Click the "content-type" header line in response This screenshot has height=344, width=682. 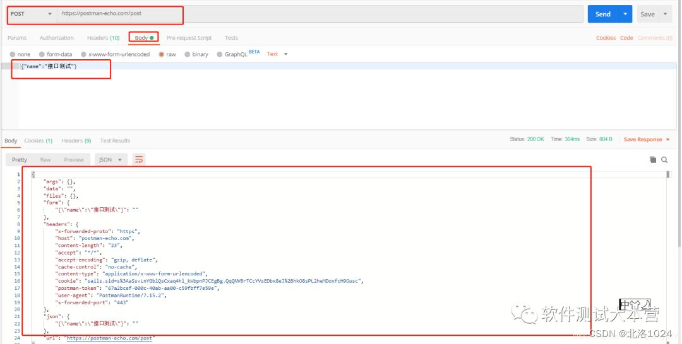point(131,273)
